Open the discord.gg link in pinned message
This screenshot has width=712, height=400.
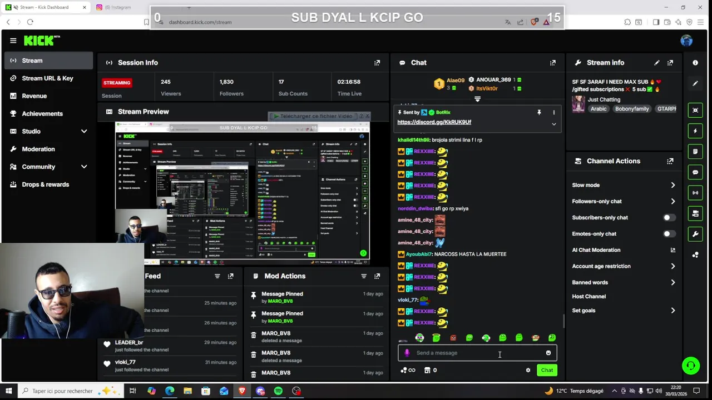434,122
